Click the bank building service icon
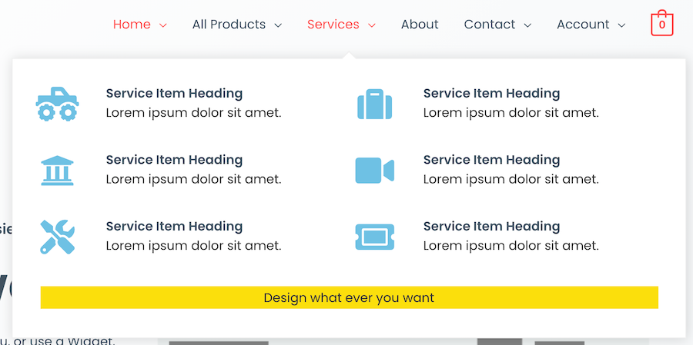The height and width of the screenshot is (345, 693). pos(58,170)
